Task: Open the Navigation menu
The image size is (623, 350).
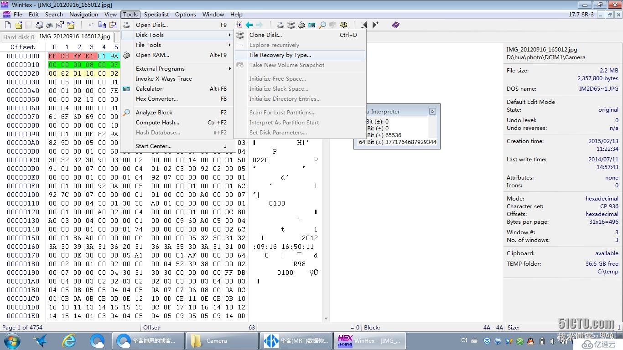Action: coord(84,15)
